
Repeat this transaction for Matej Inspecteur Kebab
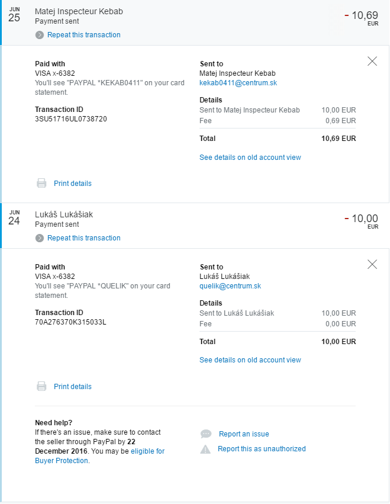[x=84, y=35]
